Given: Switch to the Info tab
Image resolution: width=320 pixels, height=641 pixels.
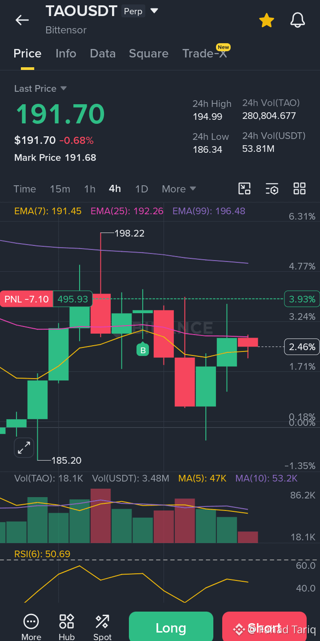Looking at the screenshot, I should point(66,53).
